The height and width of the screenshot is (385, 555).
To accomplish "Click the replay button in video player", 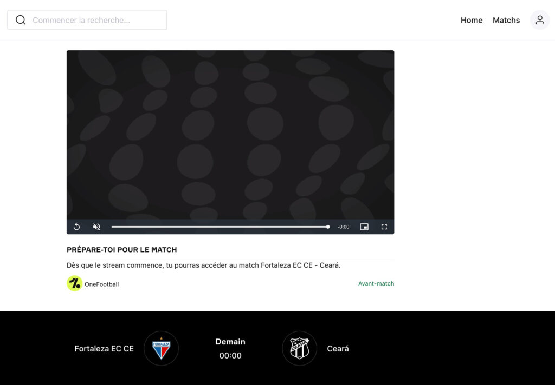I will click(x=76, y=227).
